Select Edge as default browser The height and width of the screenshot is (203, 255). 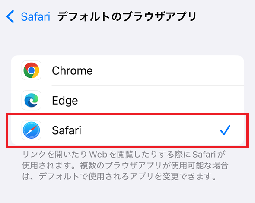(127, 100)
